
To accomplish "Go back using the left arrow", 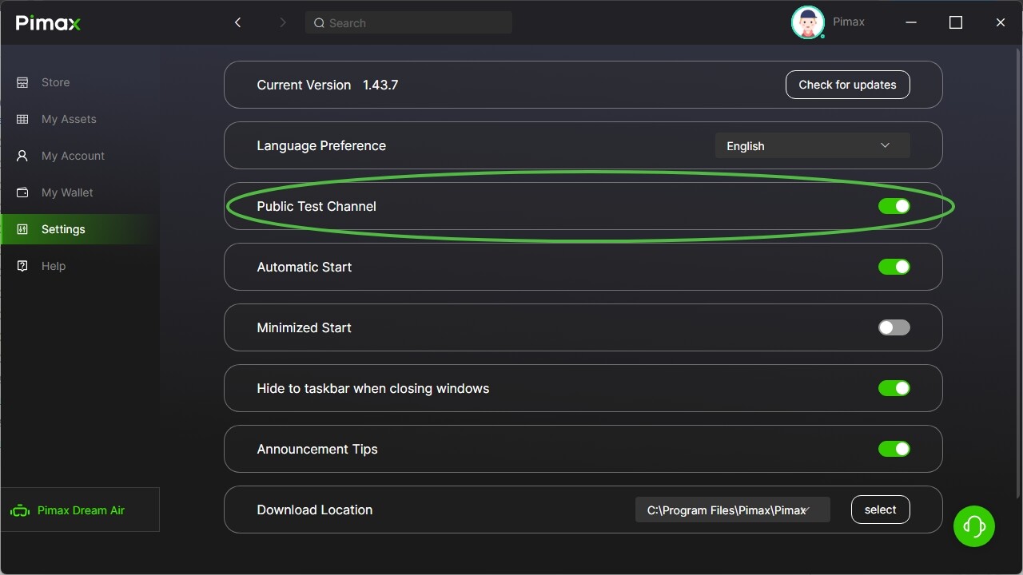I will [x=237, y=22].
